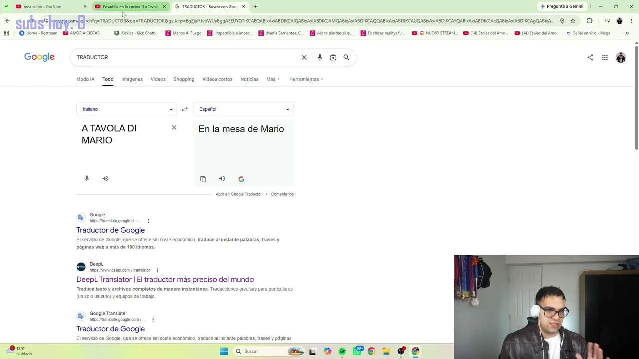The width and height of the screenshot is (639, 359).
Task: Select the Imágenes search tab
Action: click(132, 79)
